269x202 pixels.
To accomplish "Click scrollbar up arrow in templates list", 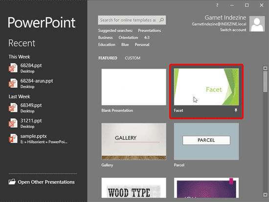I will click(x=265, y=68).
